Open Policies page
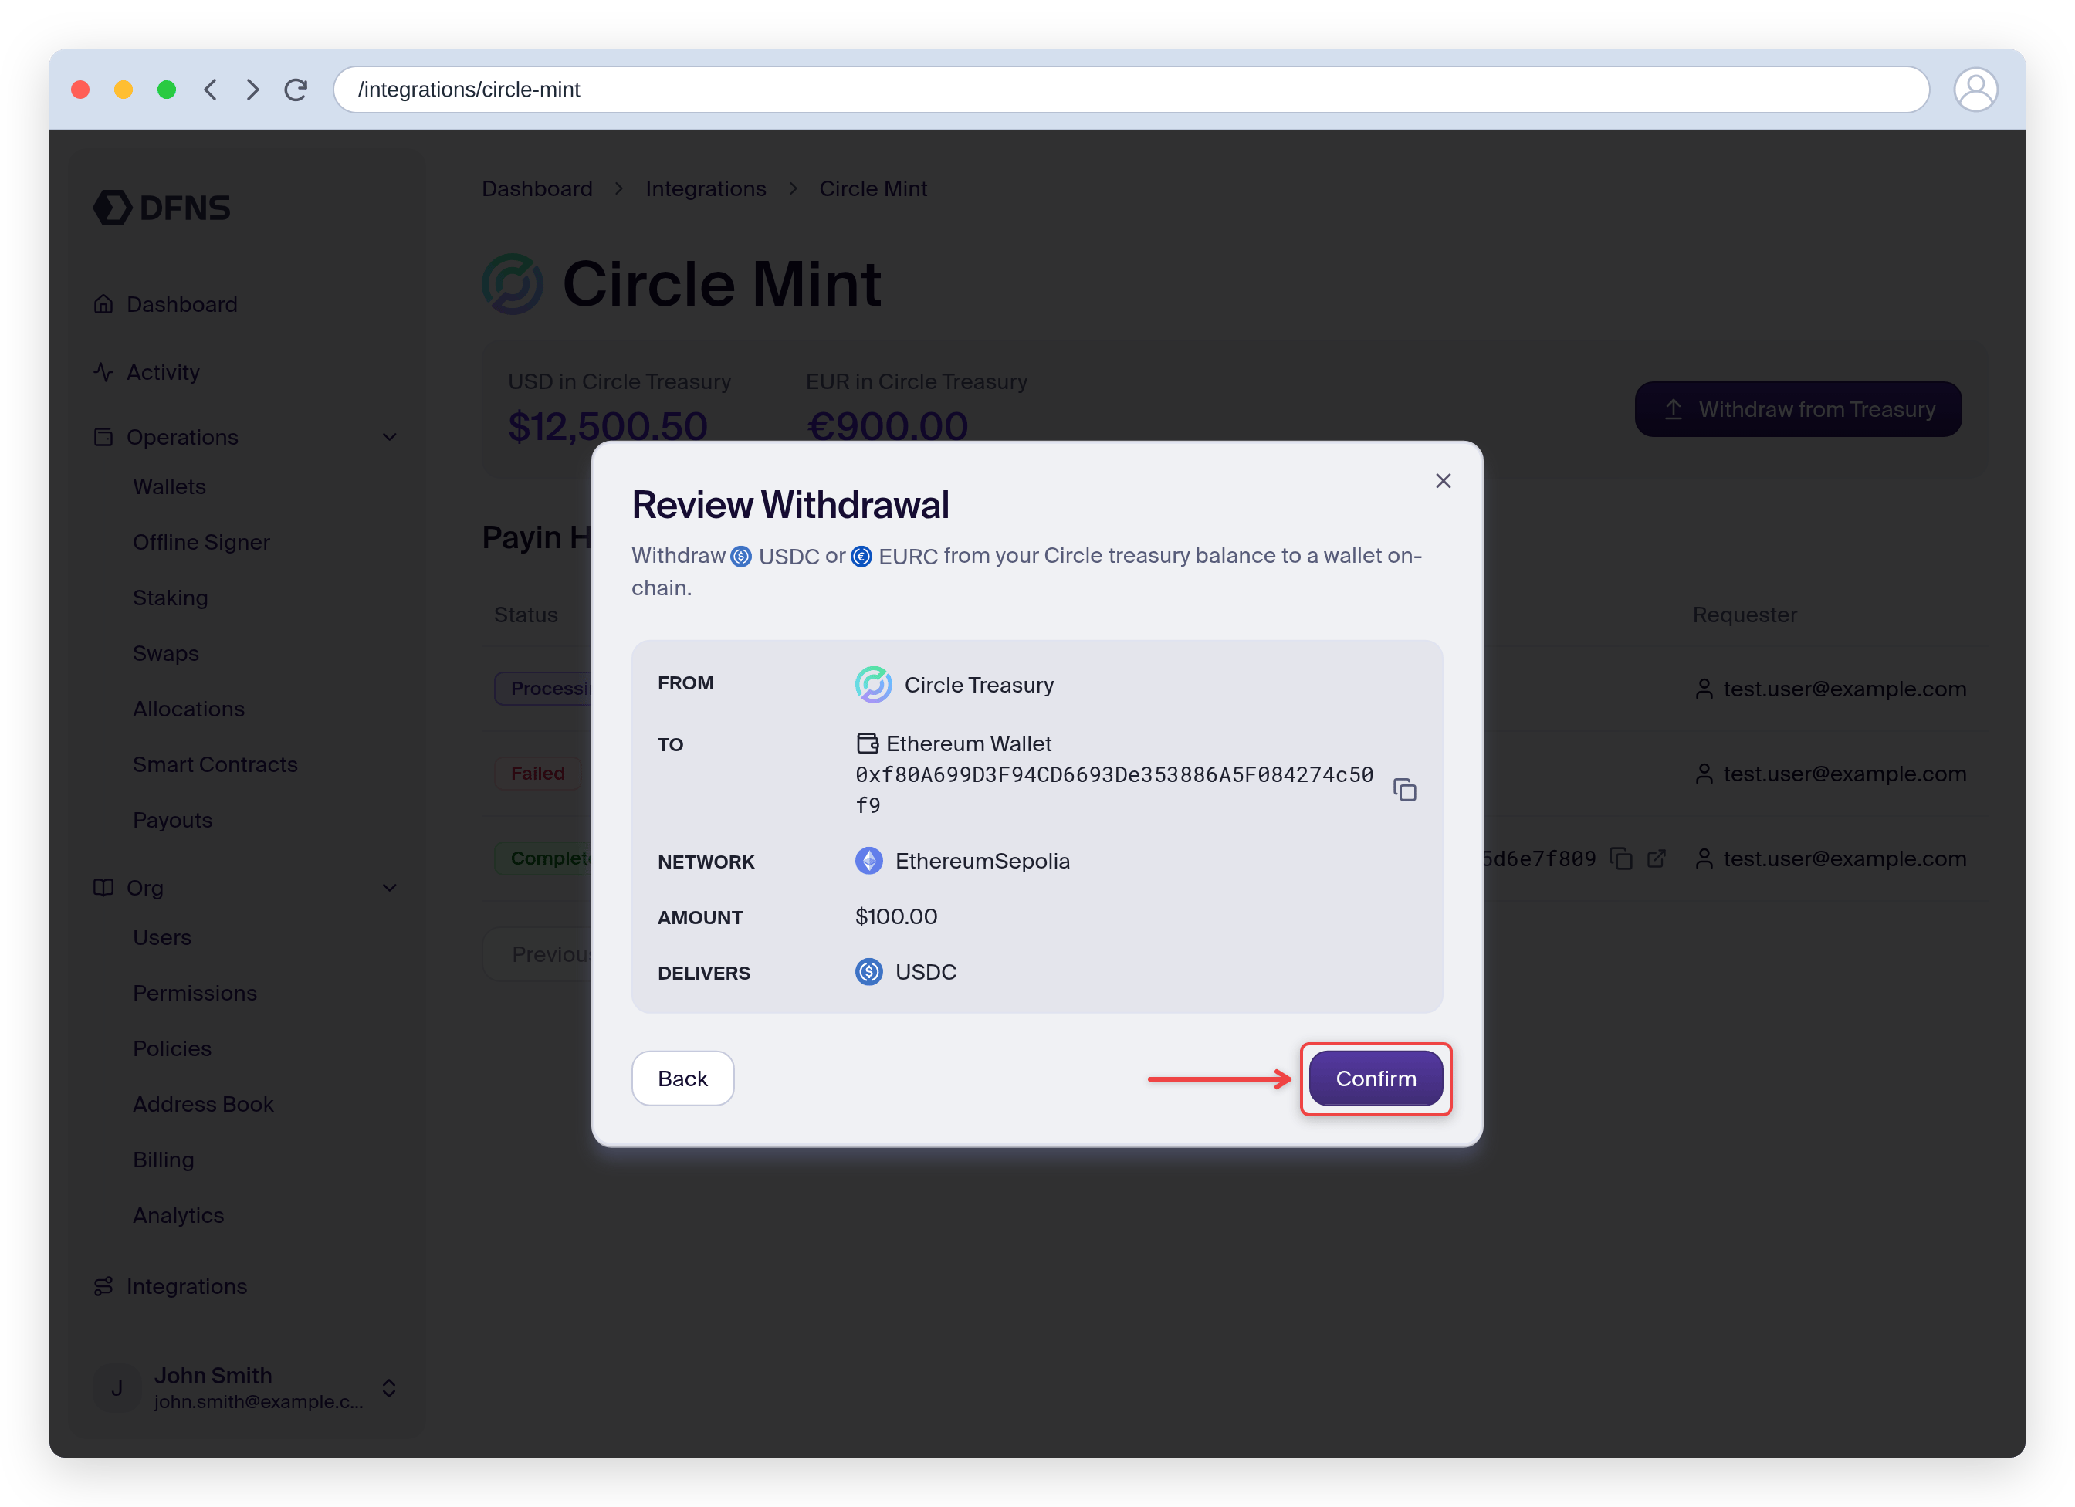The image size is (2075, 1507). [x=172, y=1048]
